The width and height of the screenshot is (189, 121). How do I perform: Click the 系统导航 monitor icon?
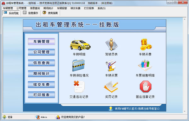(5, 12)
